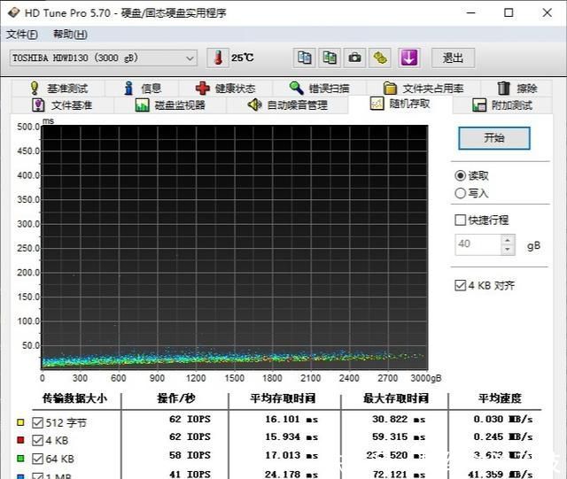Click the HD Tune Pro title bar app icon
Image resolution: width=567 pixels, height=479 pixels.
click(x=14, y=12)
